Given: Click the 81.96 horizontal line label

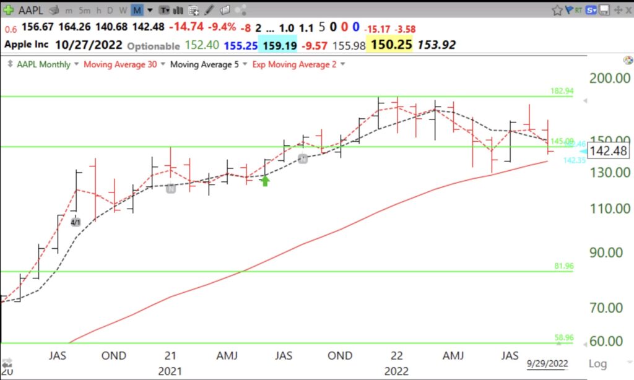Looking at the screenshot, I should coord(564,266).
